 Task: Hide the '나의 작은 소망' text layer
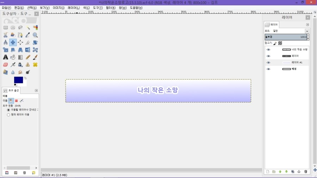[268, 50]
